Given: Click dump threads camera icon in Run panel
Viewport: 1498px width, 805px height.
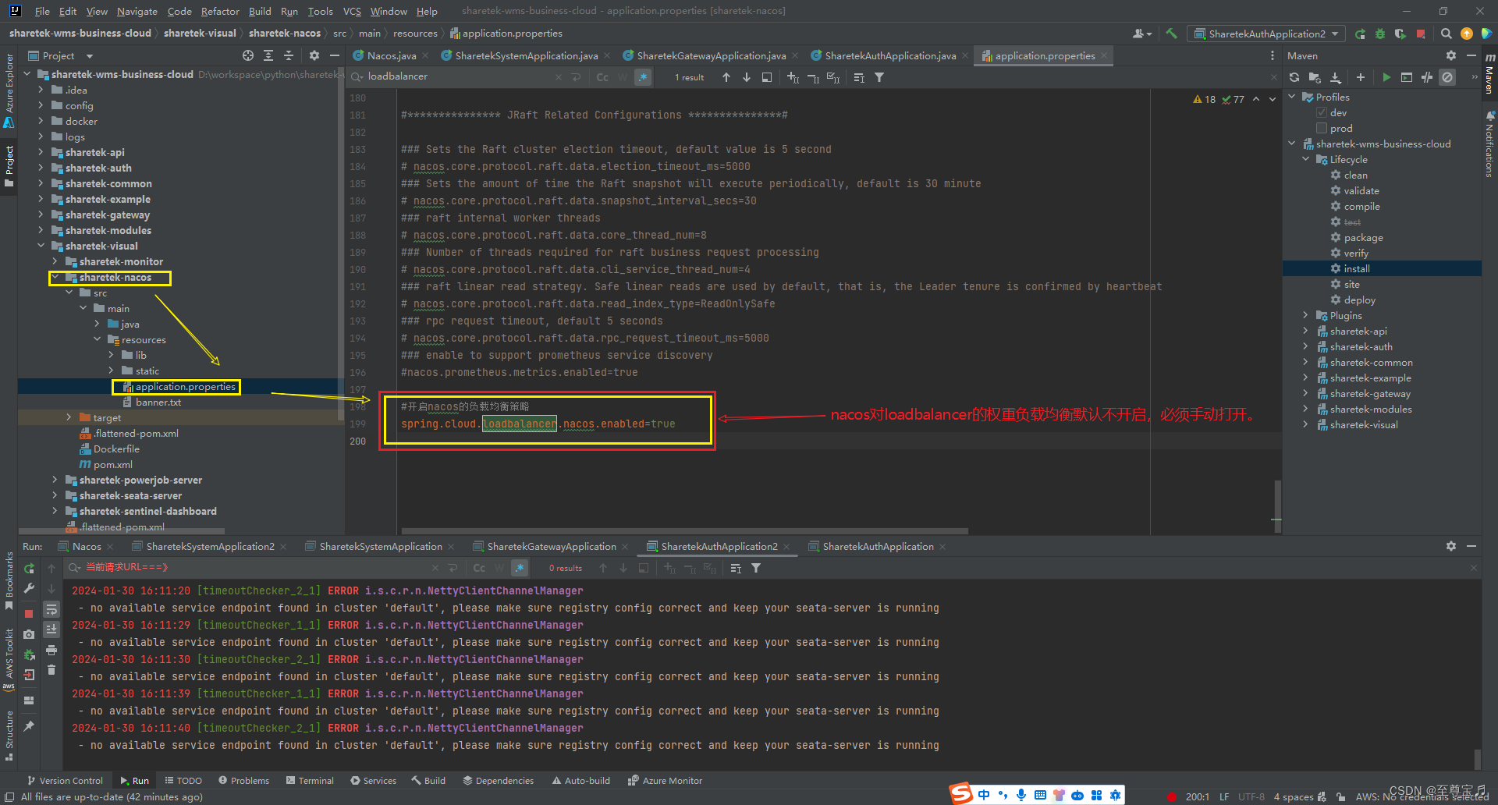Looking at the screenshot, I should 29,634.
